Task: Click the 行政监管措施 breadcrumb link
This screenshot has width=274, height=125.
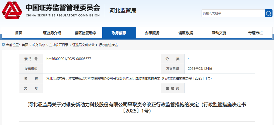Action: coord(108,45)
